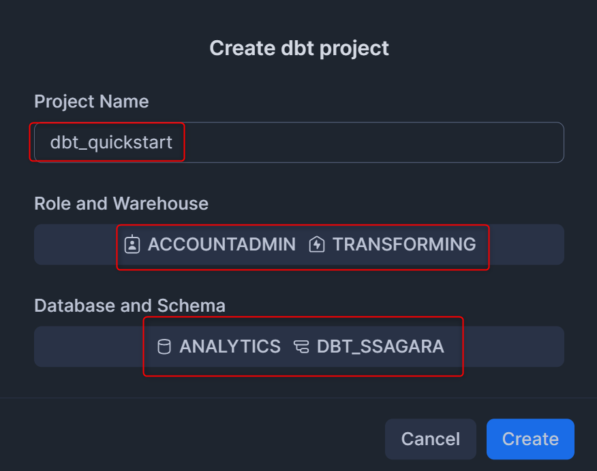
Task: Click the Project Name label
Action: [91, 101]
